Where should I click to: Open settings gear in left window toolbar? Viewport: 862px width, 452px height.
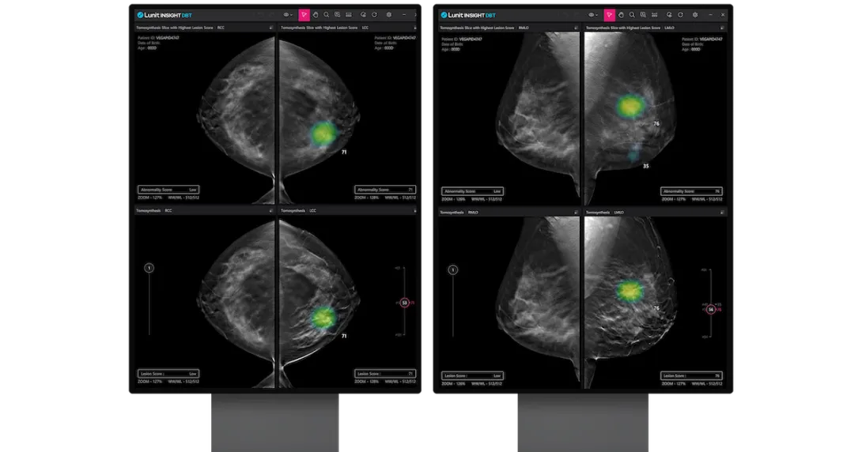click(388, 14)
